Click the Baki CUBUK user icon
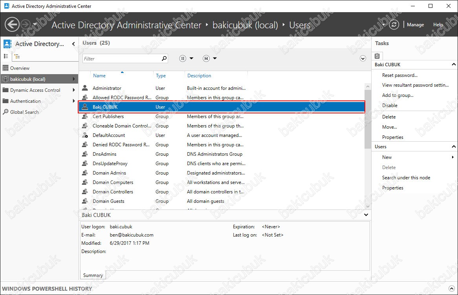458x295 pixels. [85, 107]
